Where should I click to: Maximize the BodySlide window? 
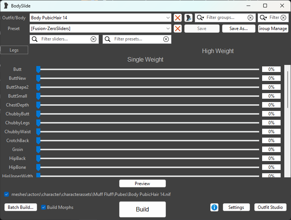tap(265, 6)
